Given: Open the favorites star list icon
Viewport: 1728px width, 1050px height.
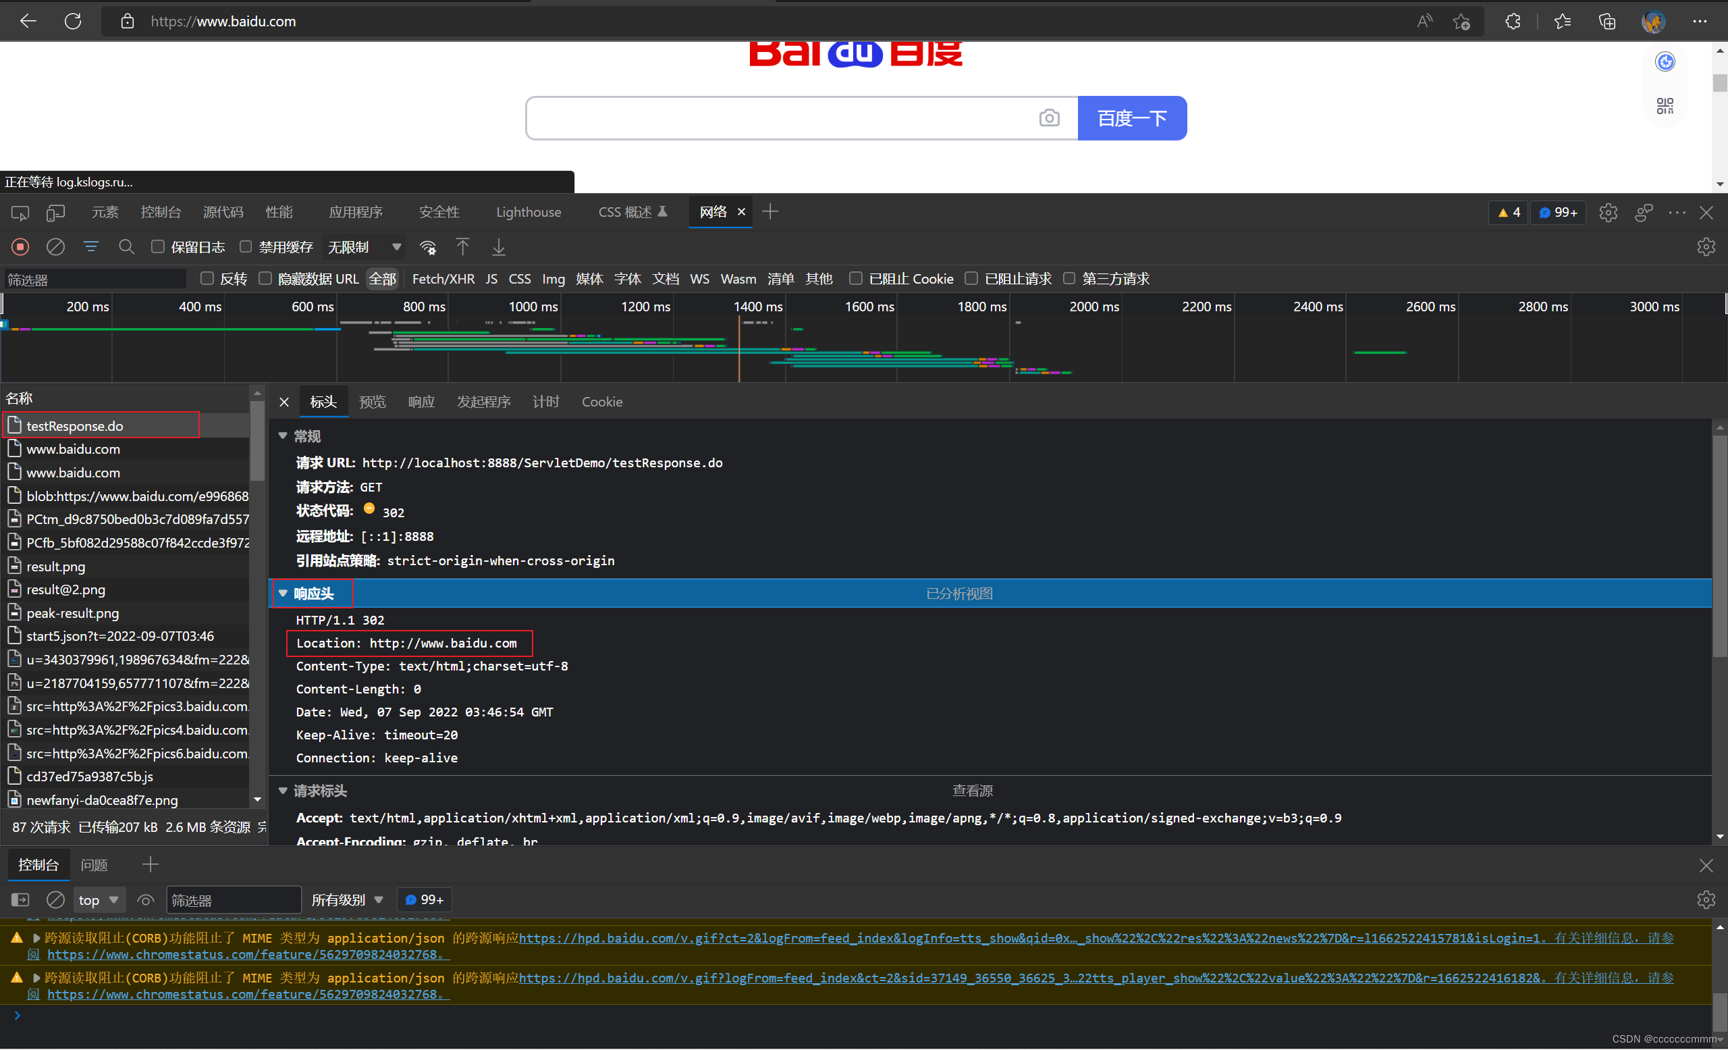Looking at the screenshot, I should click(1563, 21).
